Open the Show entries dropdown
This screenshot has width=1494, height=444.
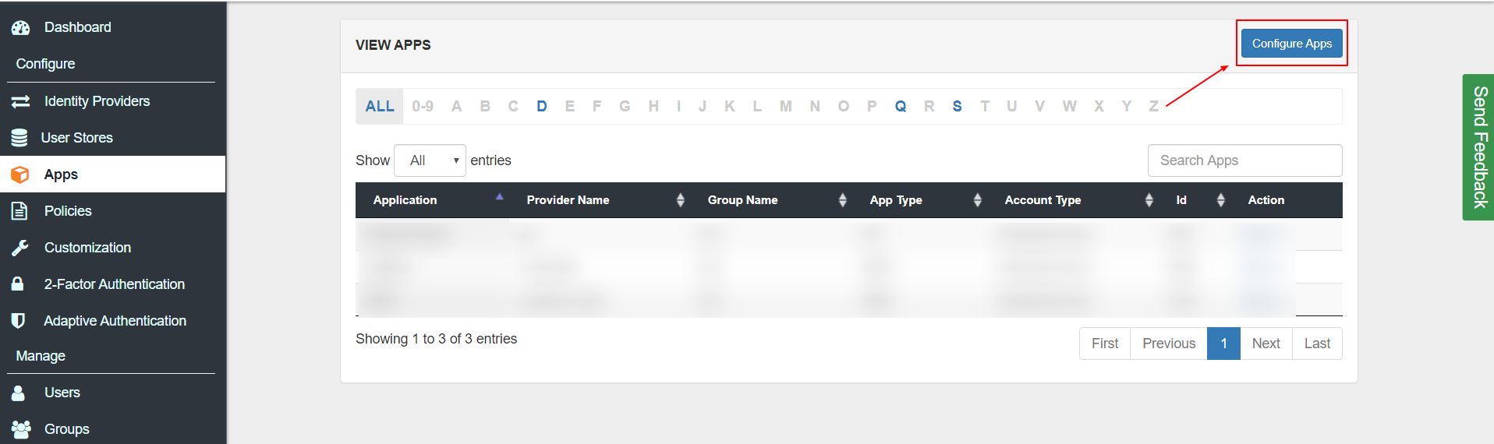point(430,160)
